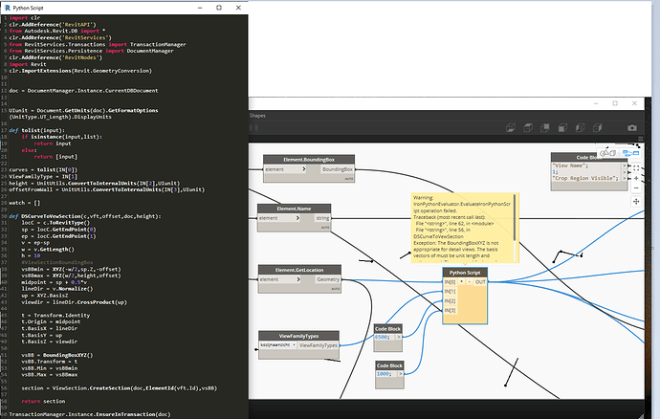
Task: Click Geometry output port of Element.GetLocation
Action: [328, 279]
